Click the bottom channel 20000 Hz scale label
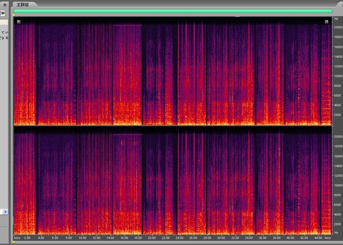Viewport: 343px width, 245px height. click(x=338, y=136)
